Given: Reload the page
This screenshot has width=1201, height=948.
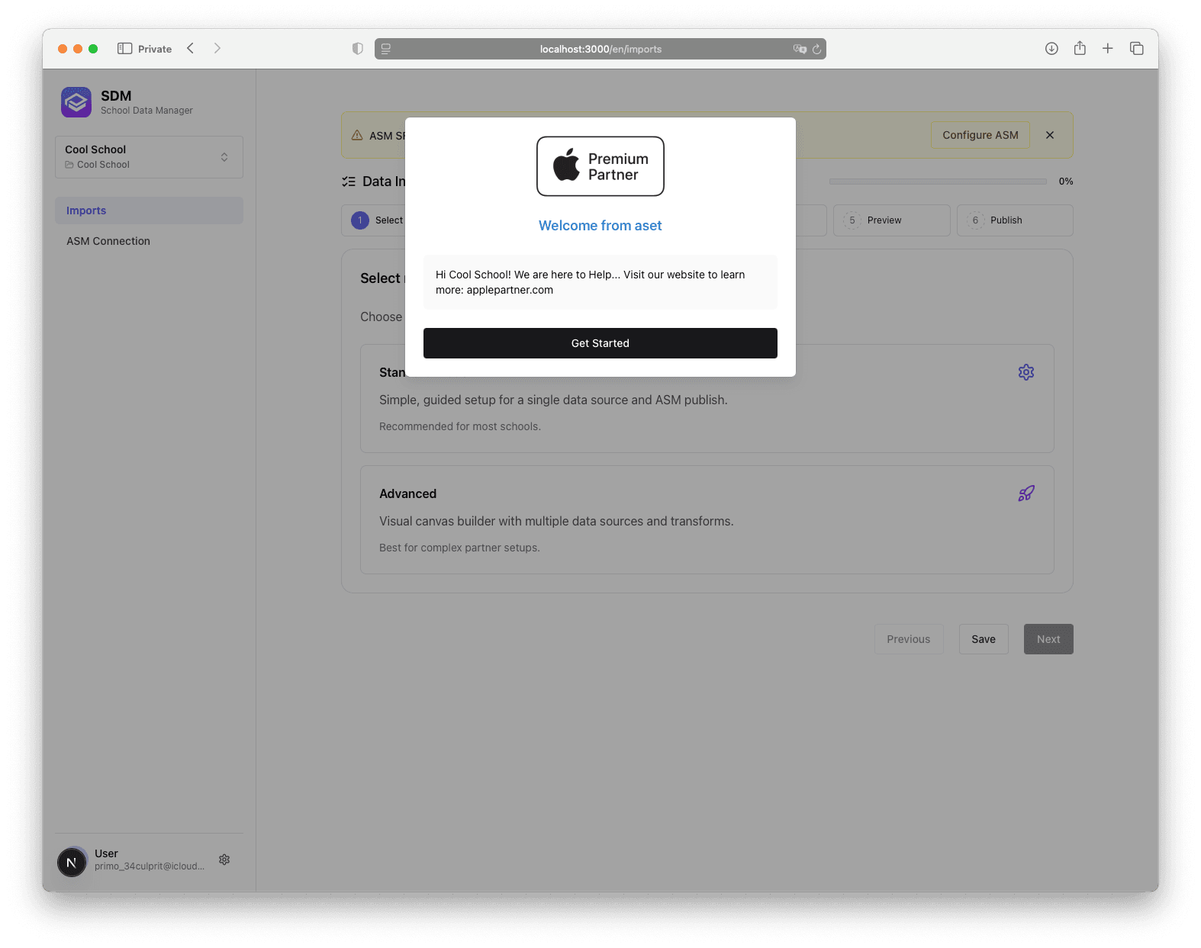Looking at the screenshot, I should pyautogui.click(x=816, y=49).
